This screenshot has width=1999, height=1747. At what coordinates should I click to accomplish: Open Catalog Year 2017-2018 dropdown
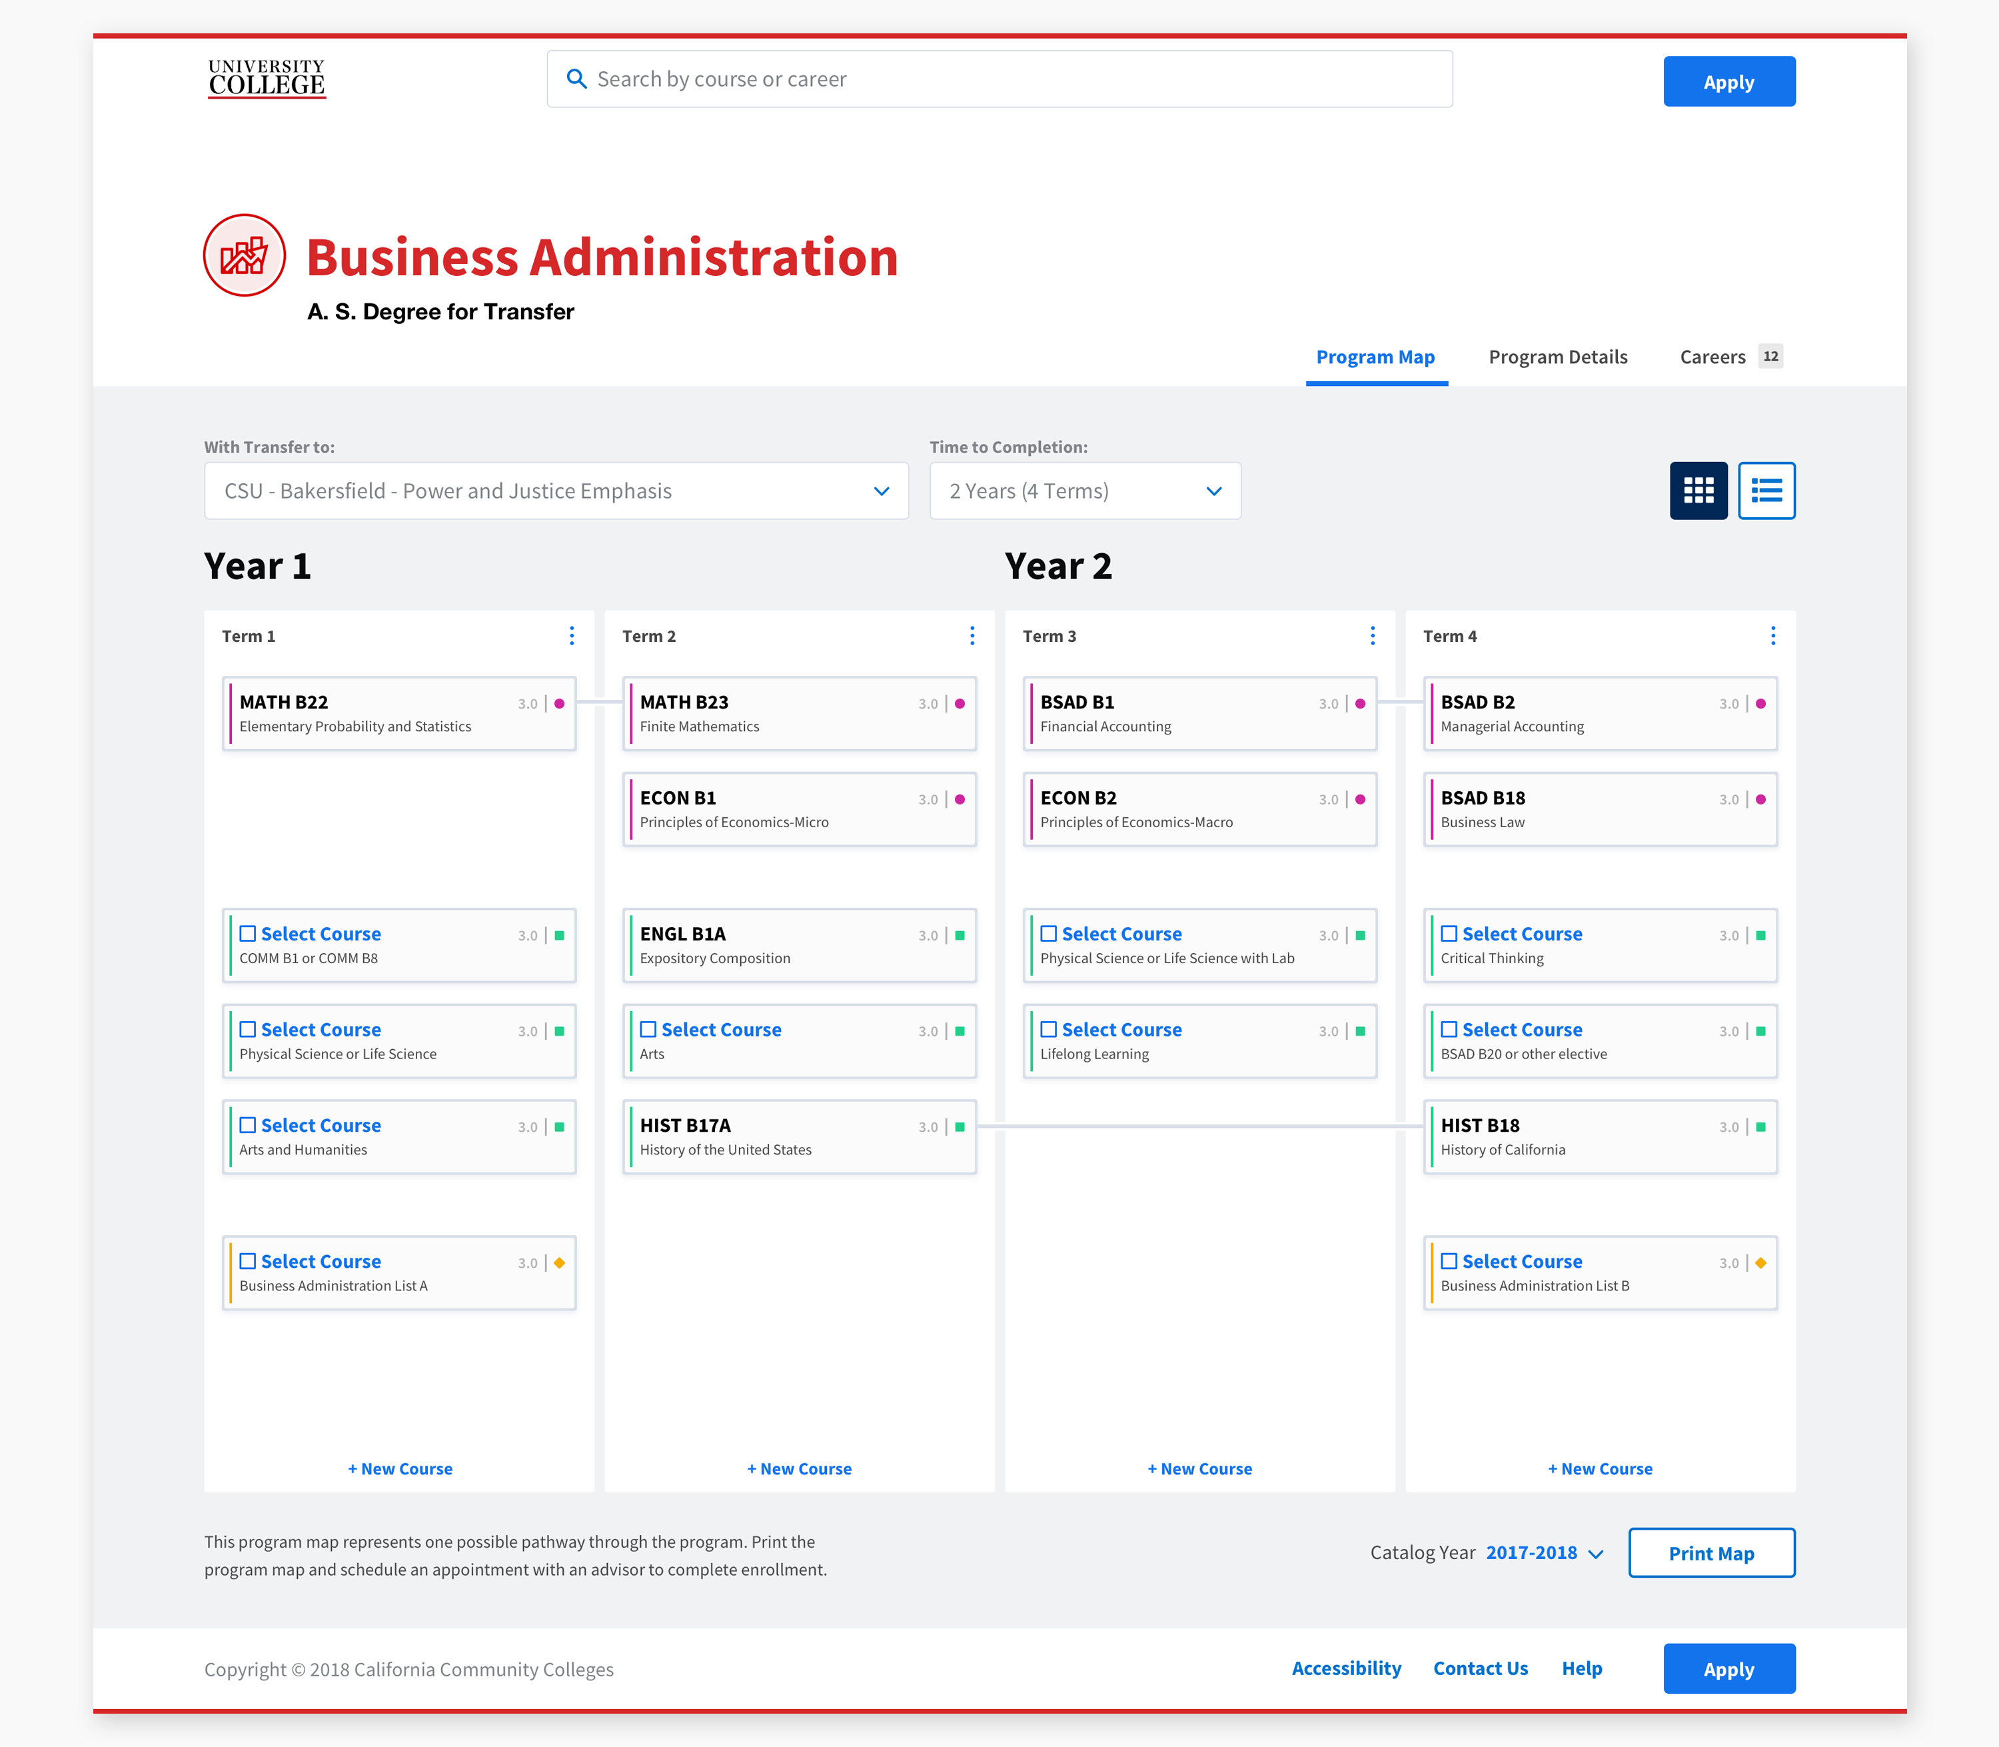[1544, 1553]
